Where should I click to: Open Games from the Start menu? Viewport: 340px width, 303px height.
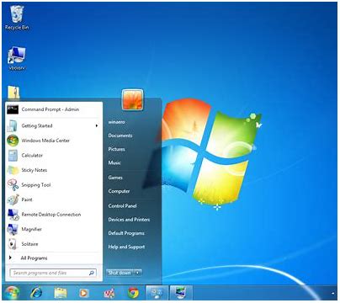coord(115,178)
